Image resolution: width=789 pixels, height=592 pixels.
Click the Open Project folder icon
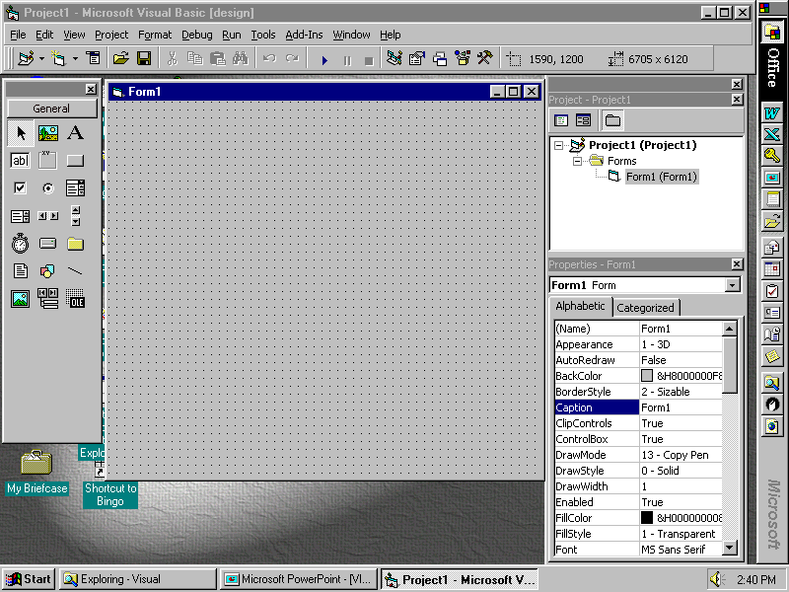pyautogui.click(x=120, y=59)
